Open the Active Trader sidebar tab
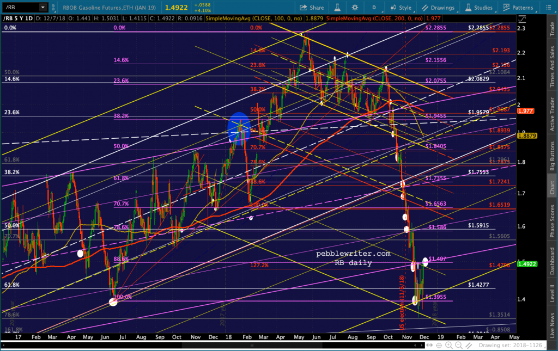Screen dimensions: 558x351 (x=552, y=114)
